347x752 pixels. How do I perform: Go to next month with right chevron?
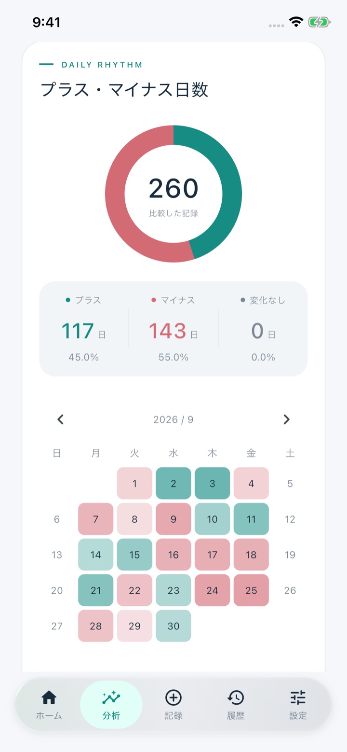click(287, 419)
